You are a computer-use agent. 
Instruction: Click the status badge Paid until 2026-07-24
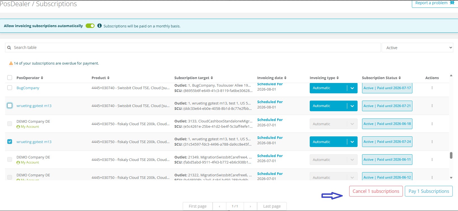387,142
